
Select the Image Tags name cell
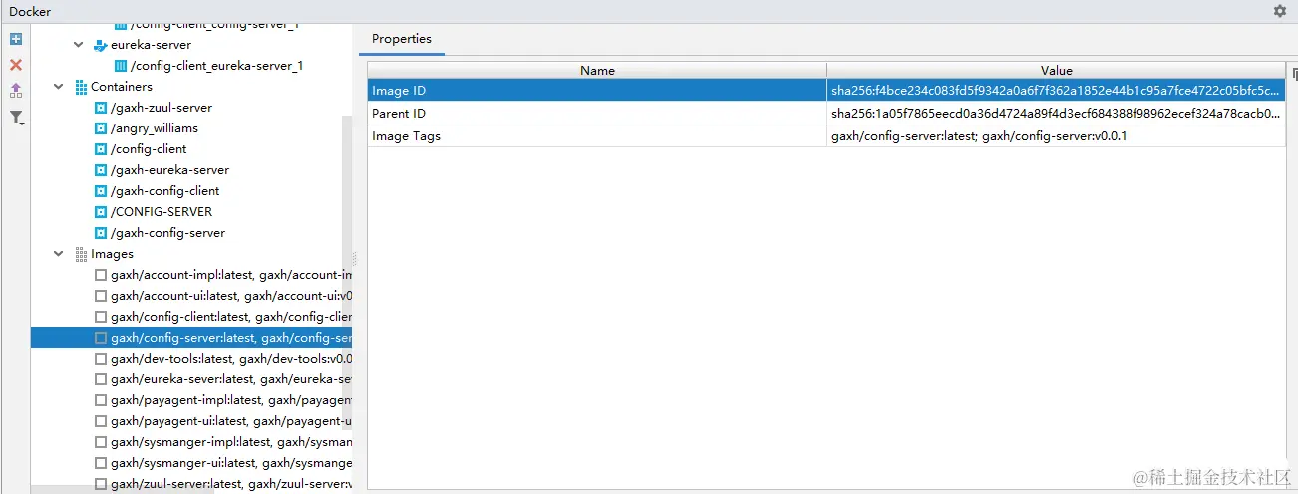(x=597, y=136)
